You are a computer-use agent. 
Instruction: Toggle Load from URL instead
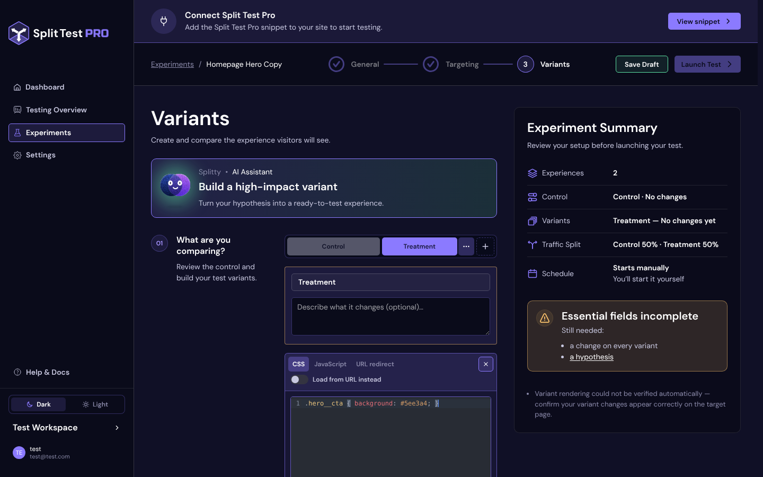[299, 379]
